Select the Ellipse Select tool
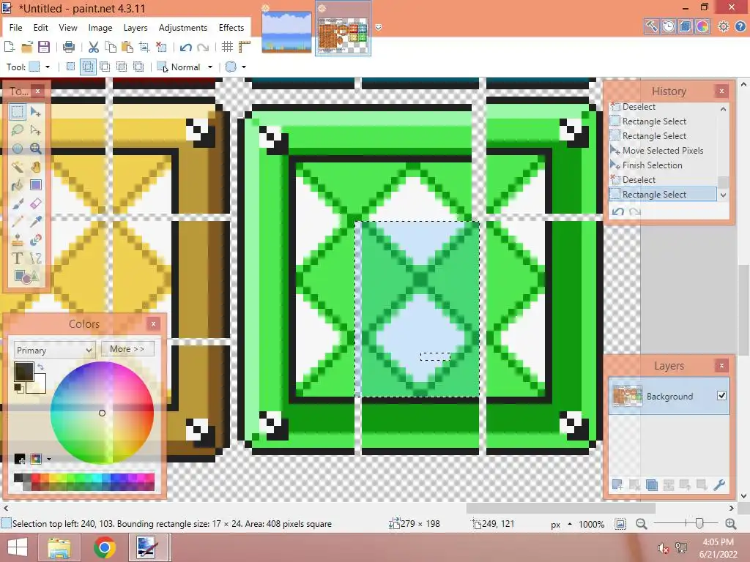This screenshot has width=750, height=562. 18,149
